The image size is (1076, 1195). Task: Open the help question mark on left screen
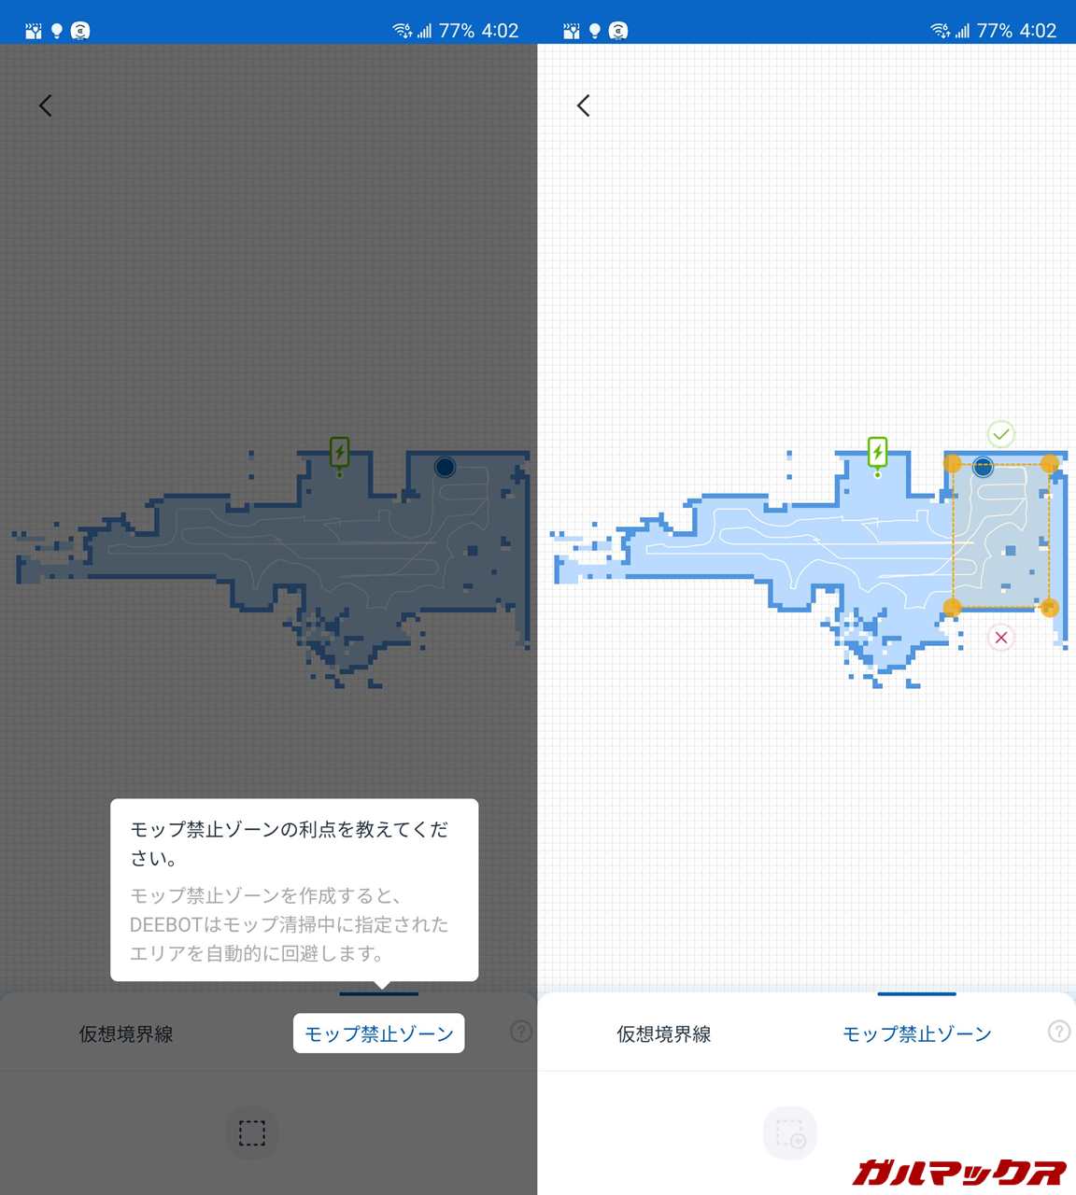click(521, 1032)
